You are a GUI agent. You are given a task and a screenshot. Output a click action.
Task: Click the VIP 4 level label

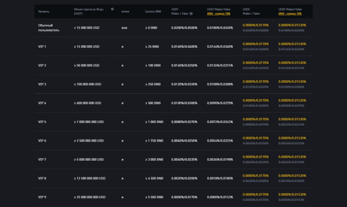coord(42,103)
